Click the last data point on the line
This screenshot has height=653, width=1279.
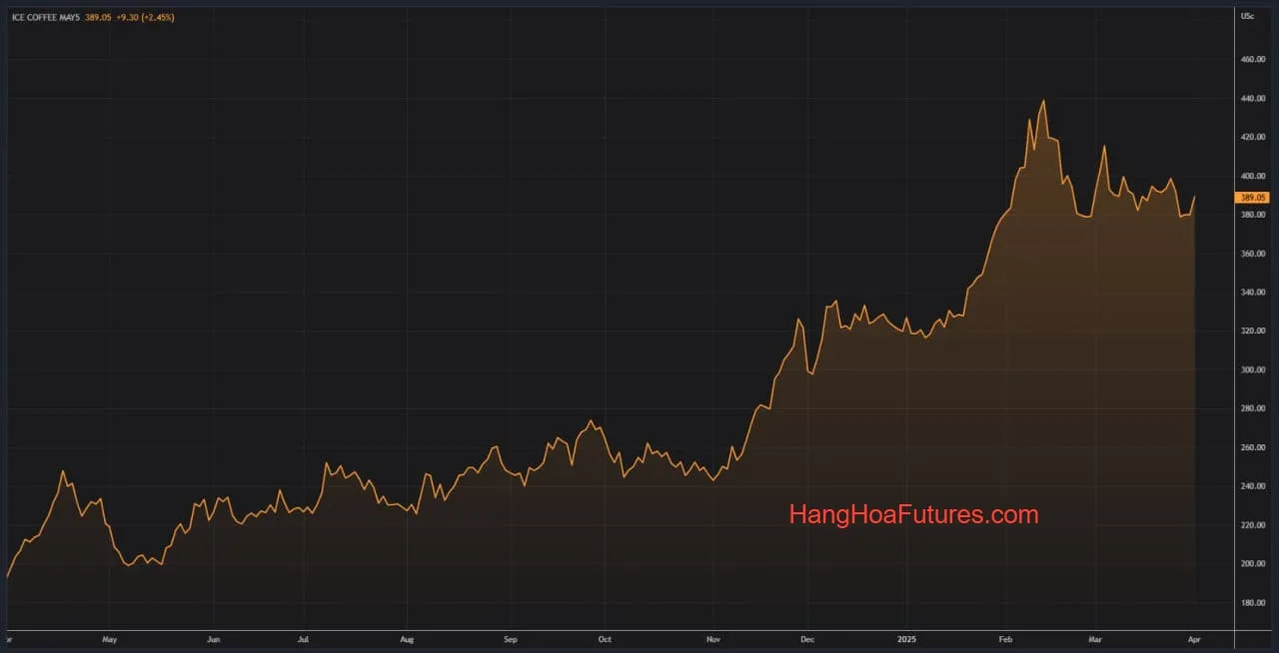1194,198
